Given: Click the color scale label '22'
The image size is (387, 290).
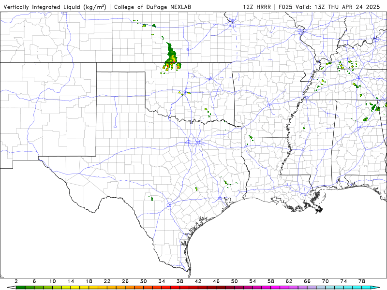Looking at the screenshot, I should tap(107, 281).
